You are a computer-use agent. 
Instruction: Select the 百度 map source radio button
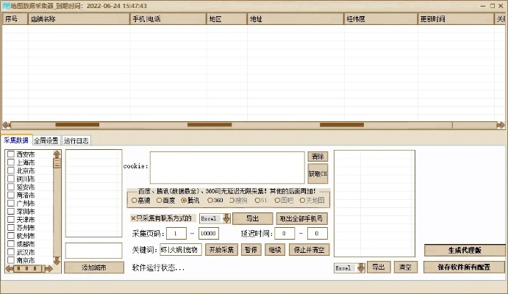(x=158, y=200)
